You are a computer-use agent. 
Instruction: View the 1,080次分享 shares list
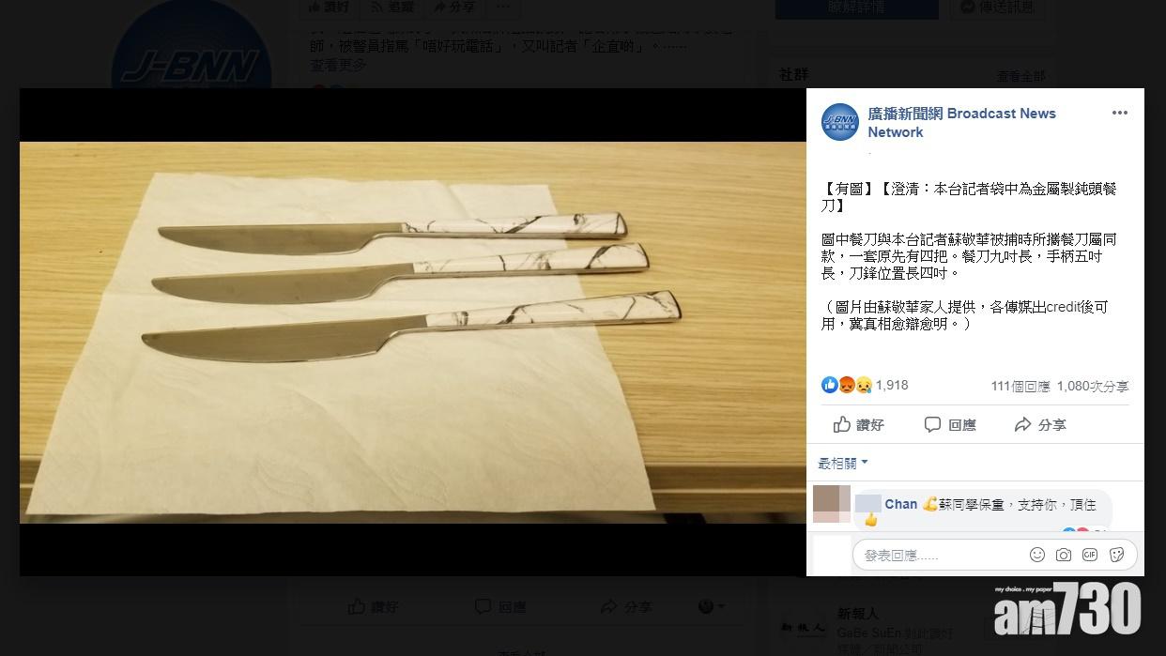[1093, 386]
